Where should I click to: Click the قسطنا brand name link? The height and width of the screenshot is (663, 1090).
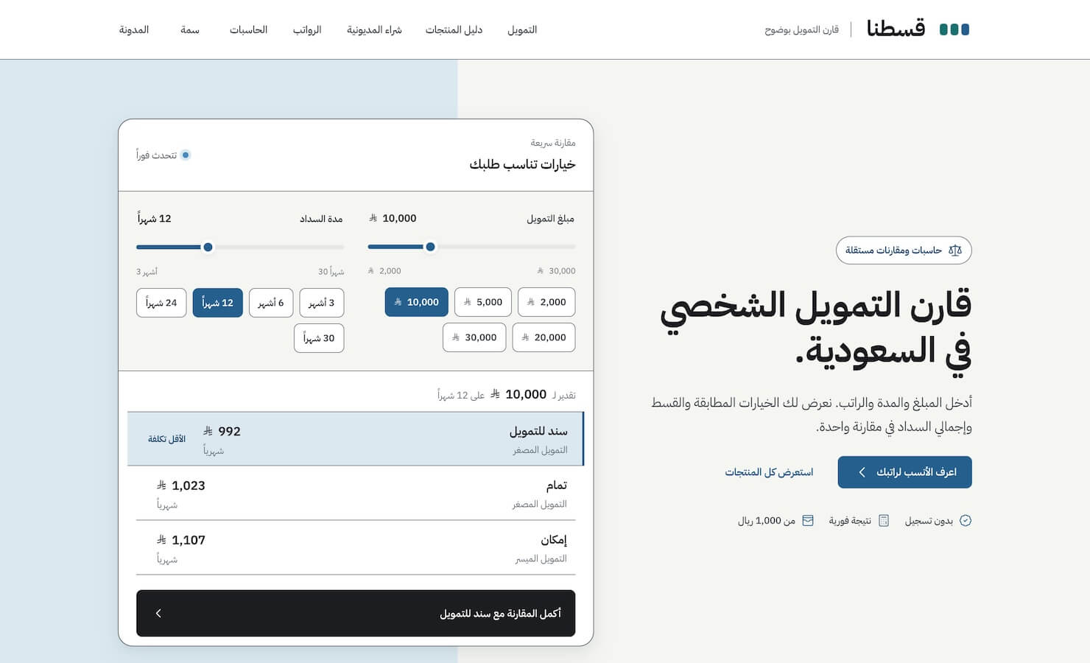click(x=896, y=29)
